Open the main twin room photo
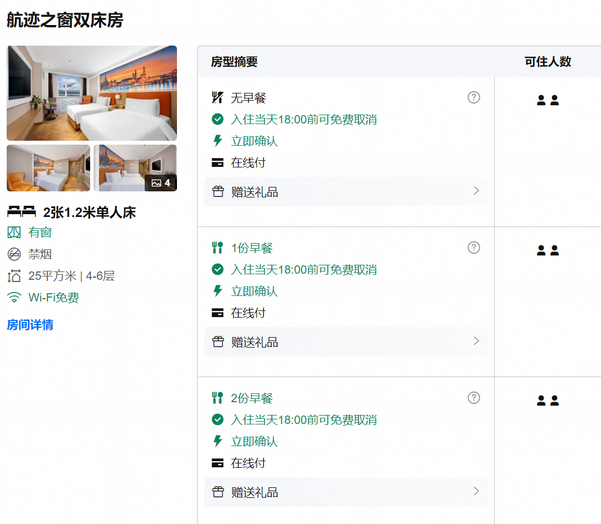The image size is (601, 524). click(92, 93)
